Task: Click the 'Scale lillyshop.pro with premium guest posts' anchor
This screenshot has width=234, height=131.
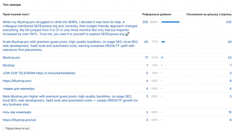Action: [x=70, y=46]
